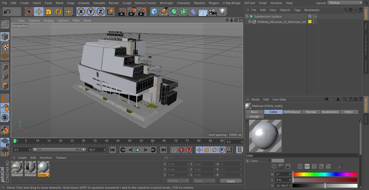The height and width of the screenshot is (190, 369).
Task: Open the Layout Startup dropdown
Action: tap(345, 3)
